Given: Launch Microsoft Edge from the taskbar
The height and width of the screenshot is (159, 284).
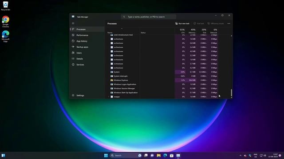Looking at the screenshot, I should point(165,155).
